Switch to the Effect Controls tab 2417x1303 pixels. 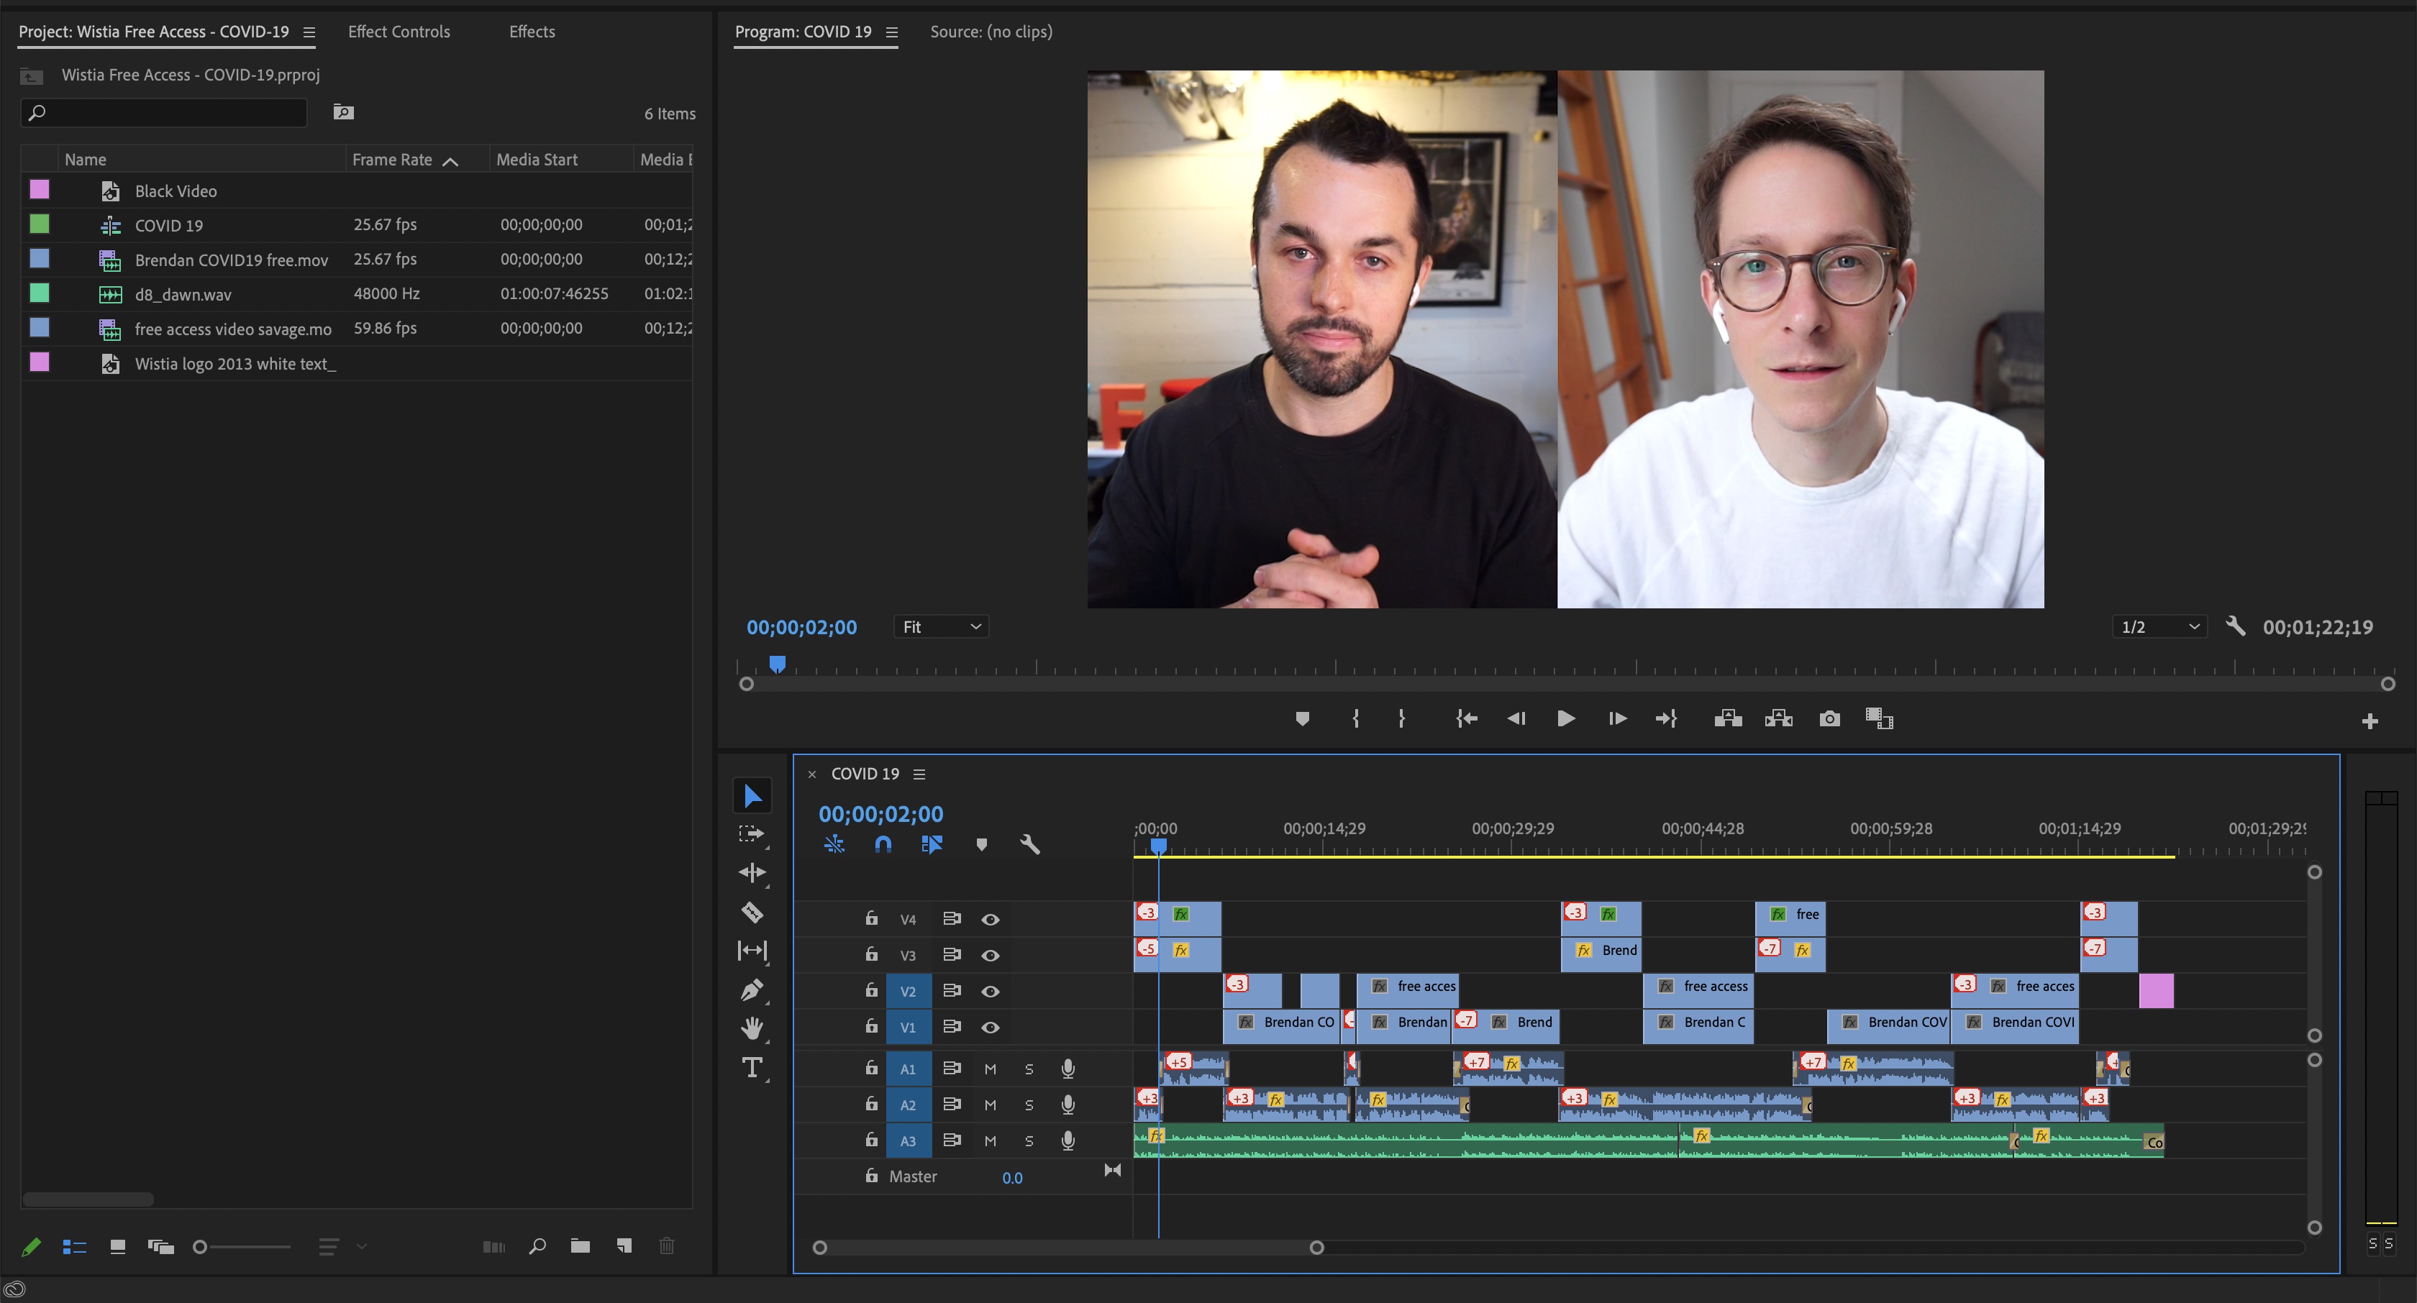coord(399,32)
